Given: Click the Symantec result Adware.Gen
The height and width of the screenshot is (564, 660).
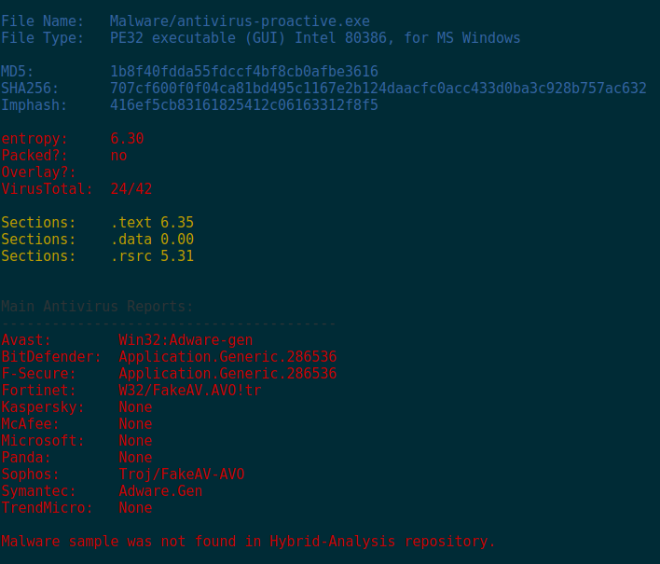Looking at the screenshot, I should pos(160,491).
